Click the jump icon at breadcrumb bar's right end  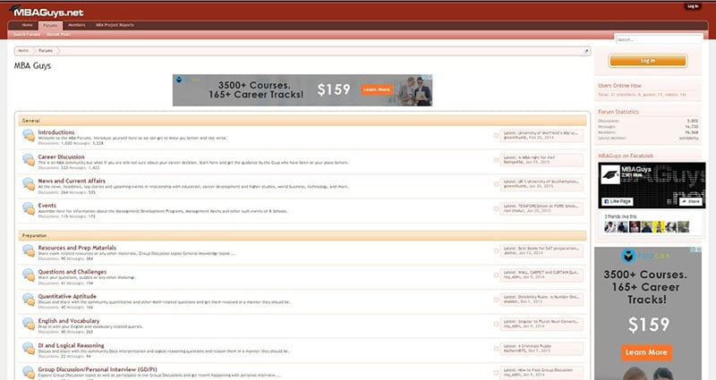click(586, 51)
